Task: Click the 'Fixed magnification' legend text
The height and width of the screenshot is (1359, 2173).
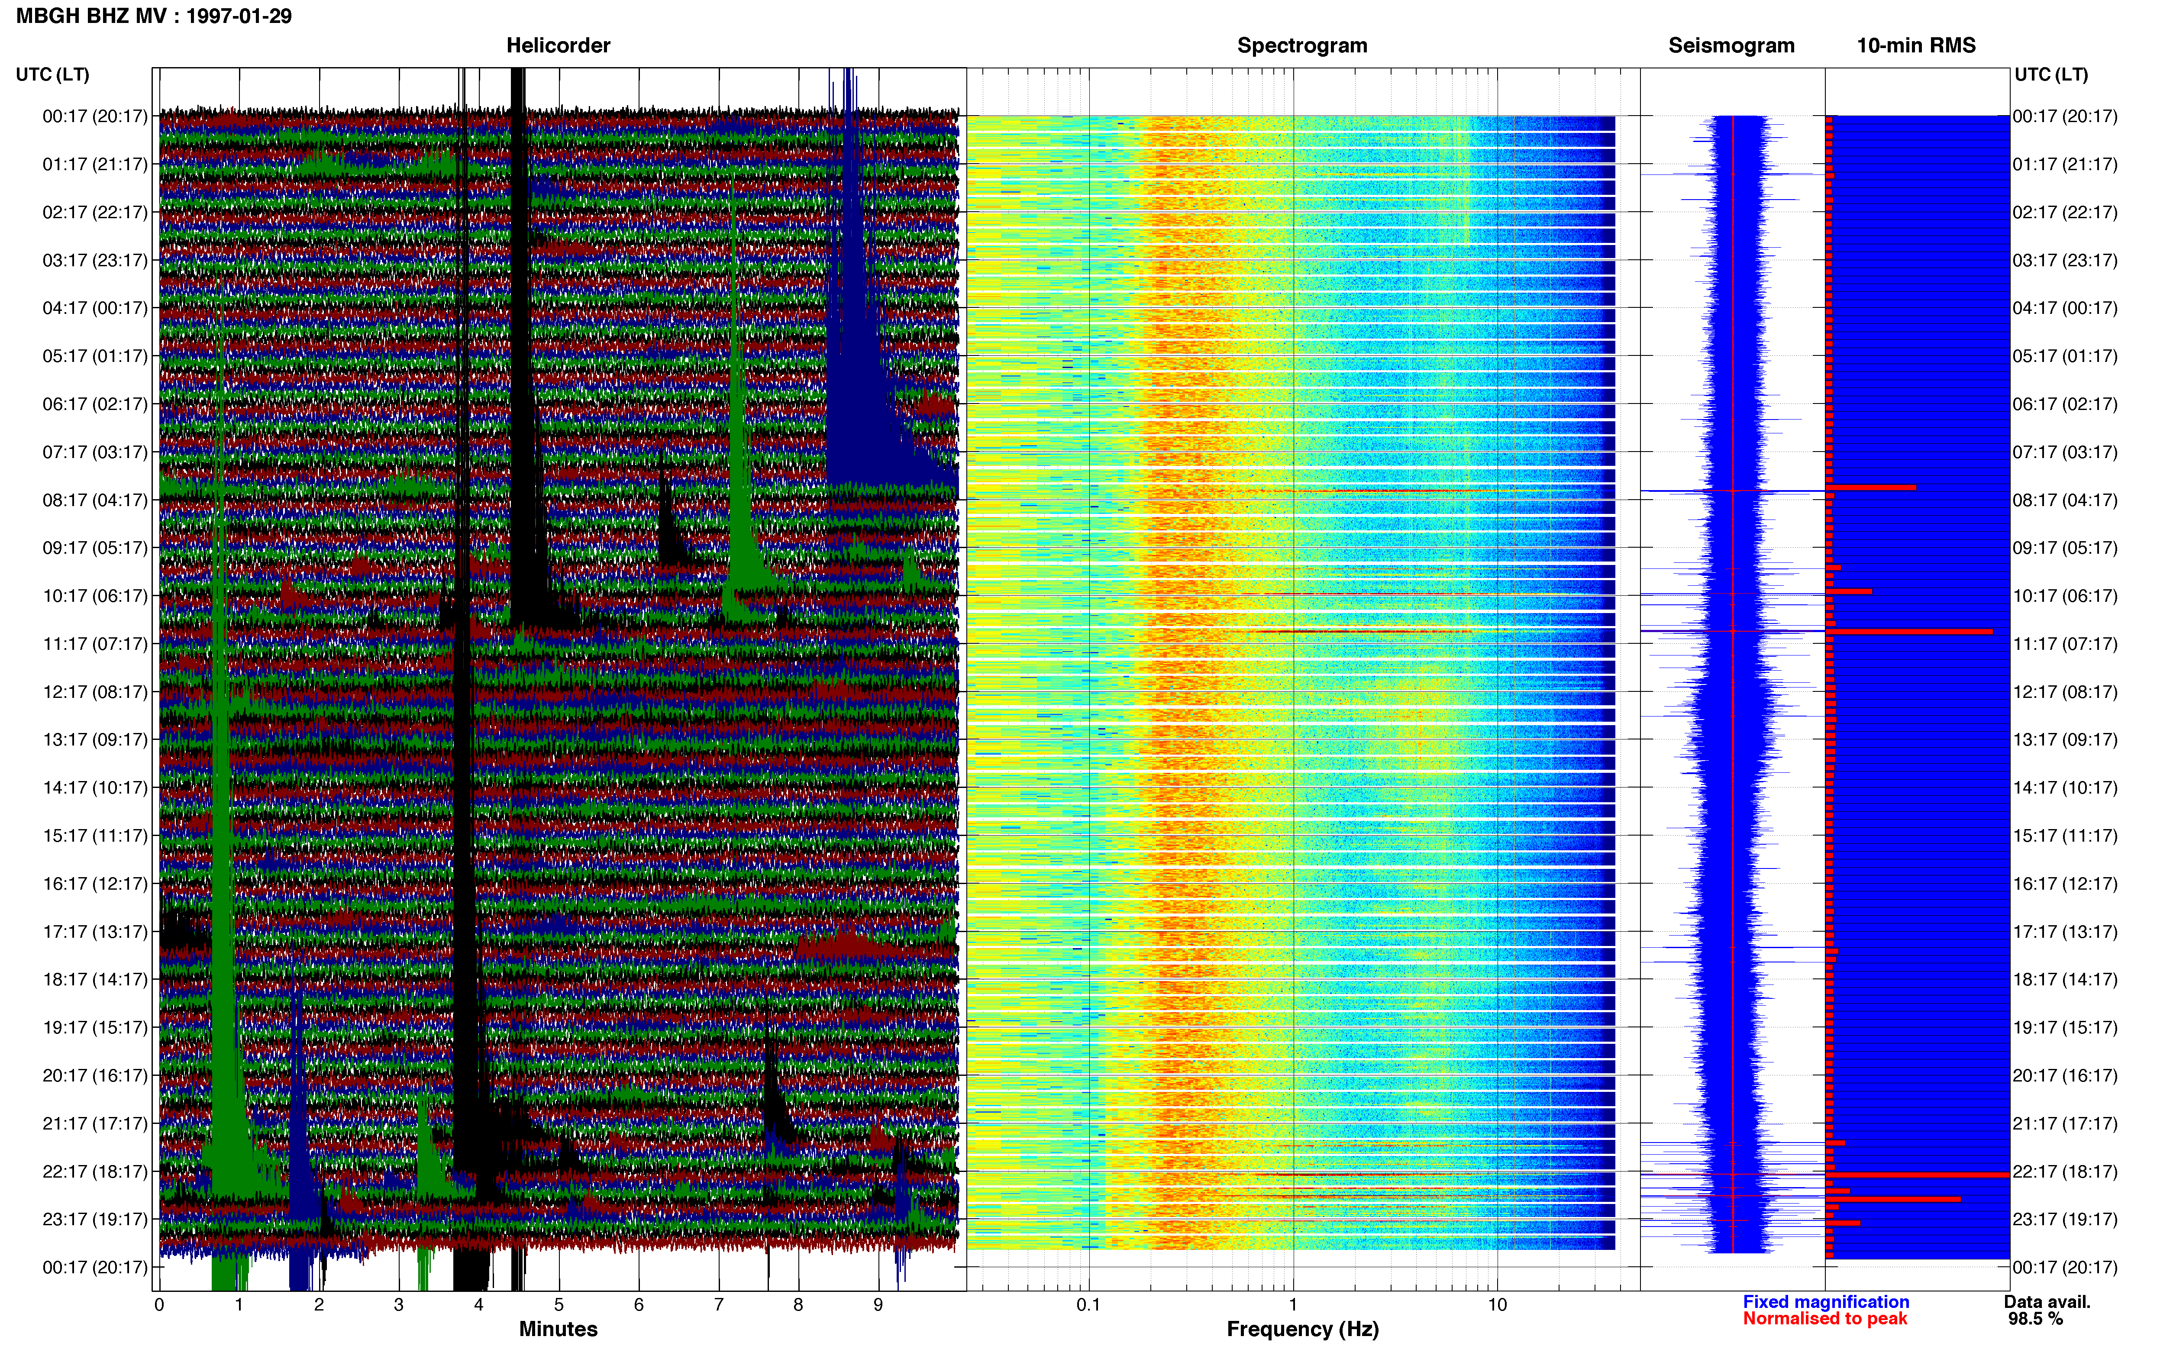Action: coord(1826,1301)
